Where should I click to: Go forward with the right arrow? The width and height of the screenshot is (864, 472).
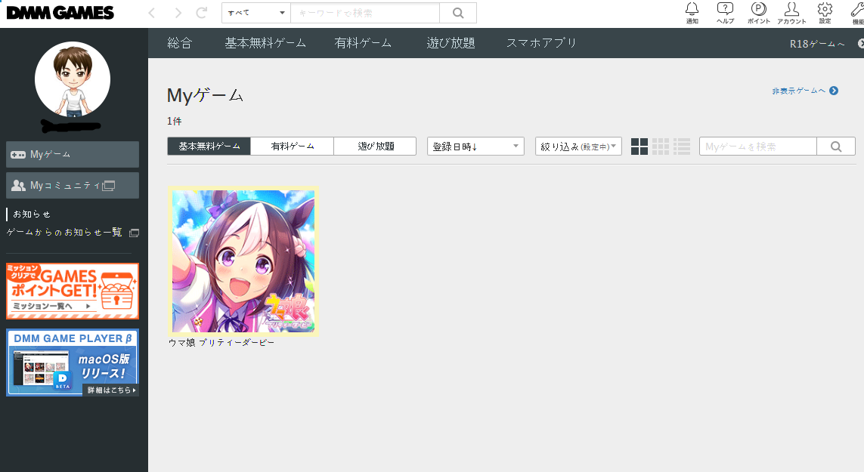click(178, 13)
